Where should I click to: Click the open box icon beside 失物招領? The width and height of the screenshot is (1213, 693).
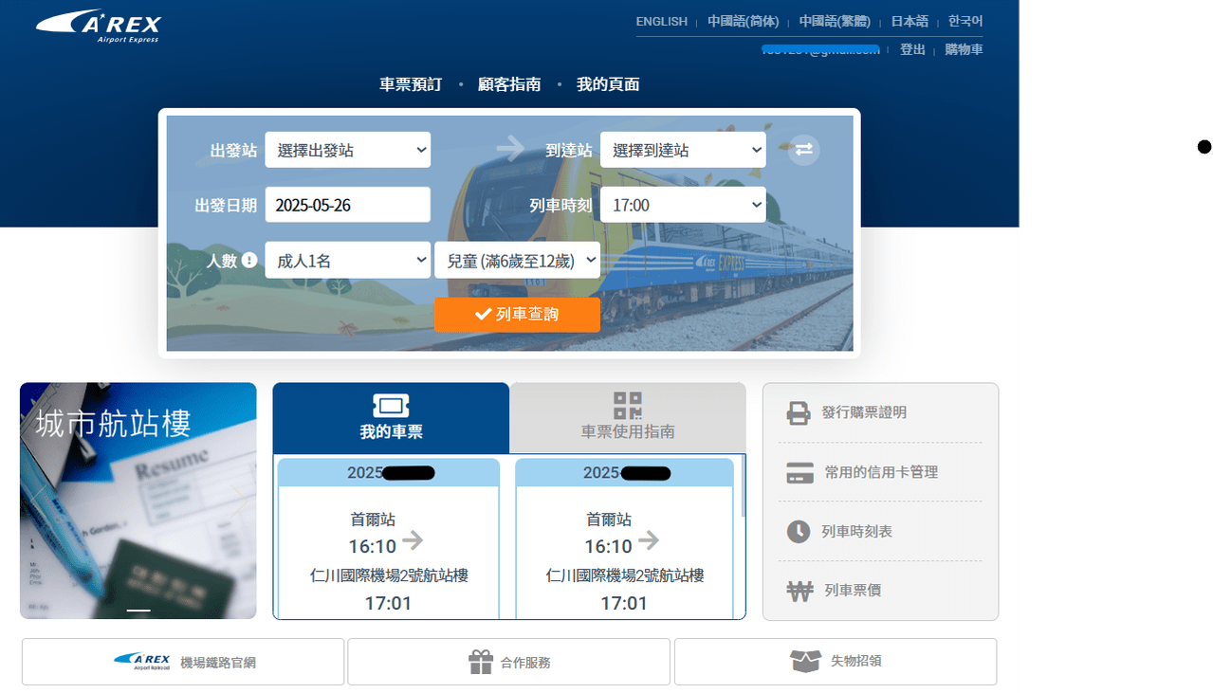click(805, 661)
